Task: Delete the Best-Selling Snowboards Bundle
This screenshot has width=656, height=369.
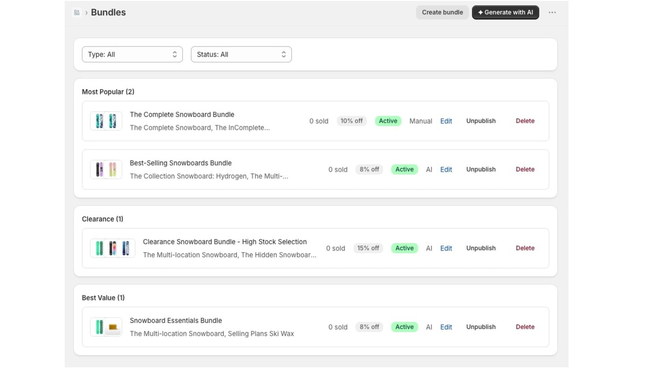Action: point(525,169)
